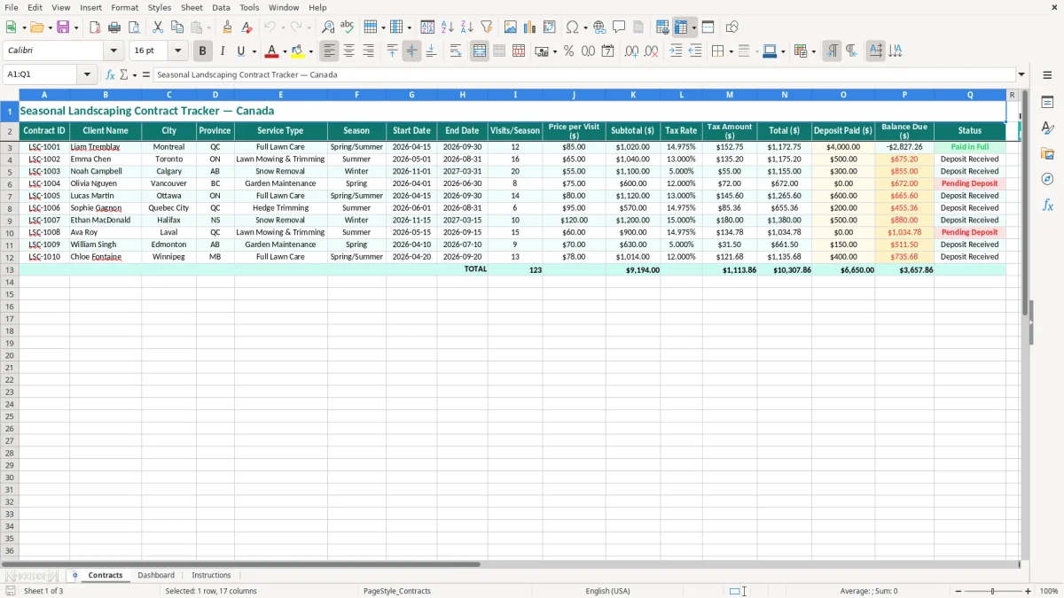This screenshot has height=598, width=1064.
Task: Click Clear Direct Formatting icon
Action: [x=246, y=27]
